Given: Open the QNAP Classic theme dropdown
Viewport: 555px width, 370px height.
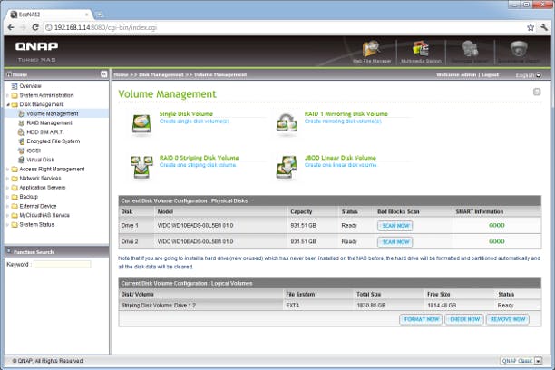Looking at the screenshot, I should tap(521, 361).
